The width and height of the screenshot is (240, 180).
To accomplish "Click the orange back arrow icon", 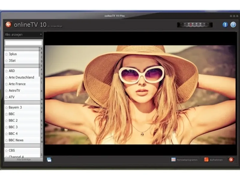I will pyautogui.click(x=8, y=25).
